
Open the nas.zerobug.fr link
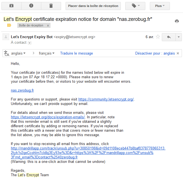click(x=22, y=90)
